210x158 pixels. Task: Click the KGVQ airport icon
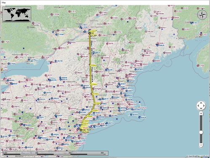click(19, 82)
